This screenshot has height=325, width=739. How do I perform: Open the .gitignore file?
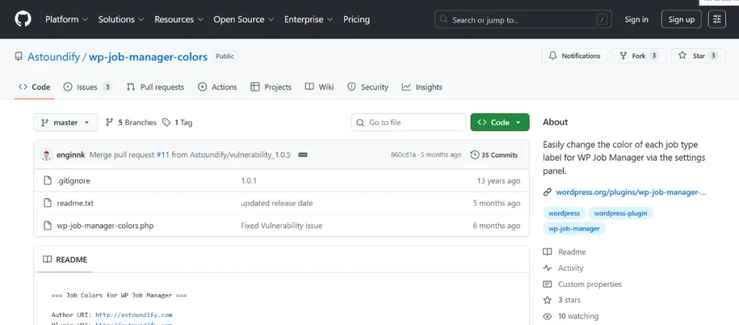click(x=74, y=181)
